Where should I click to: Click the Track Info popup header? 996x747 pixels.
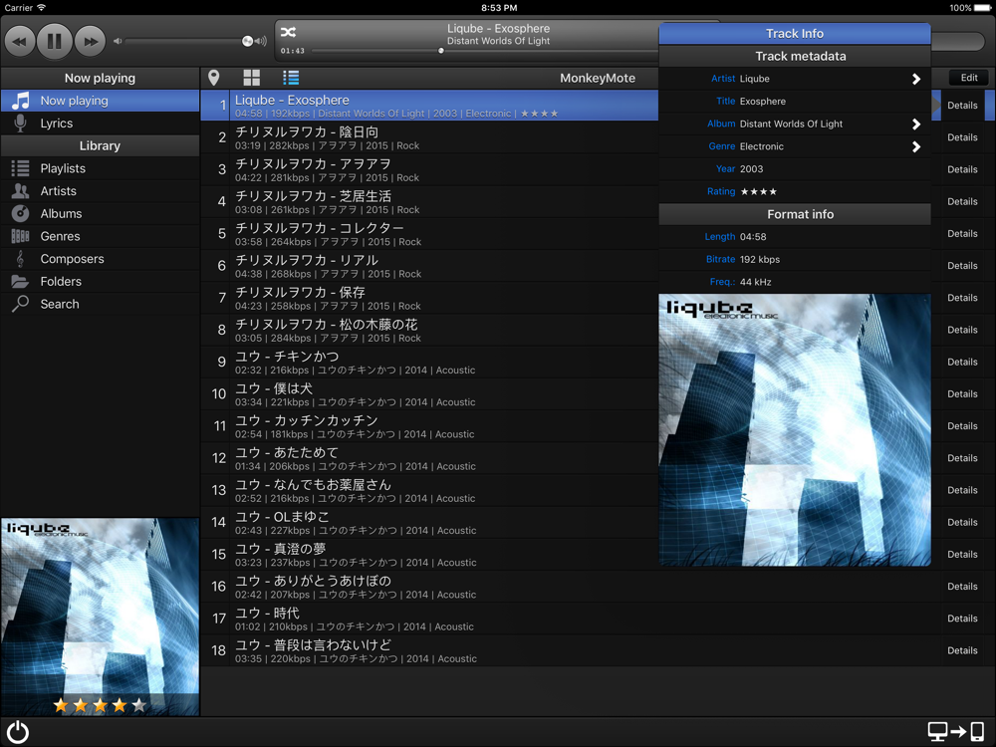795,34
